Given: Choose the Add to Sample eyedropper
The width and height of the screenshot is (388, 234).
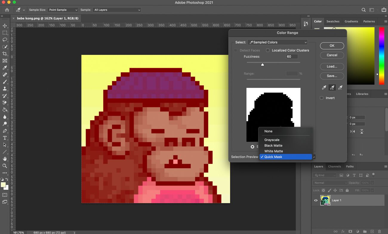Looking at the screenshot, I should pos(332,88).
